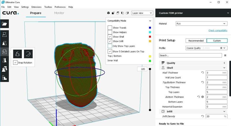Switch to right side camera view

coord(127,13)
